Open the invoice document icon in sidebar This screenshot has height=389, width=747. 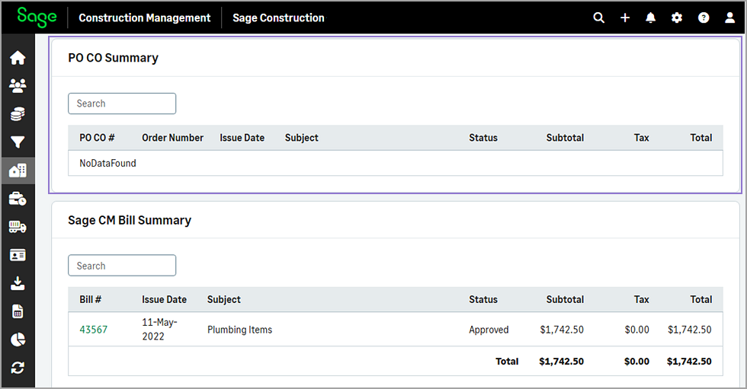point(18,311)
